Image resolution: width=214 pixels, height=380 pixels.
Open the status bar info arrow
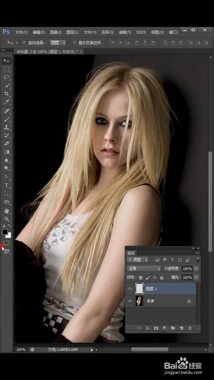tap(92, 350)
